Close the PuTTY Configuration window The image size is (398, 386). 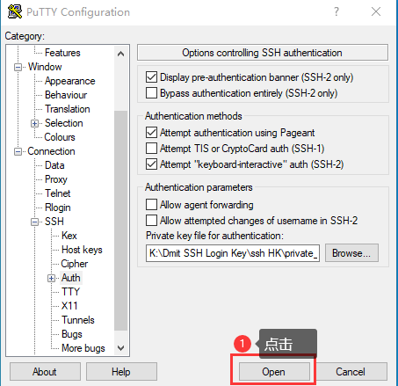tap(376, 11)
